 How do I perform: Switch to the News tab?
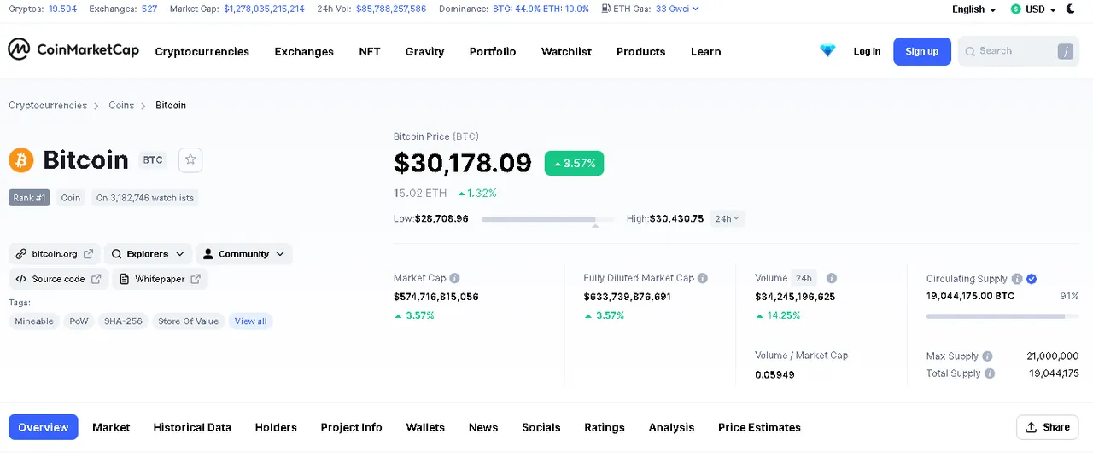pos(483,427)
